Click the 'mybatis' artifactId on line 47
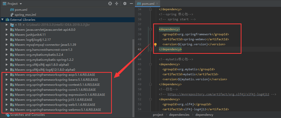 (x=190, y=74)
